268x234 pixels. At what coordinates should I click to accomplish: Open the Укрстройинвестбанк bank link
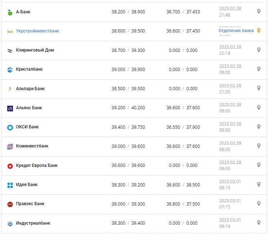(38, 31)
